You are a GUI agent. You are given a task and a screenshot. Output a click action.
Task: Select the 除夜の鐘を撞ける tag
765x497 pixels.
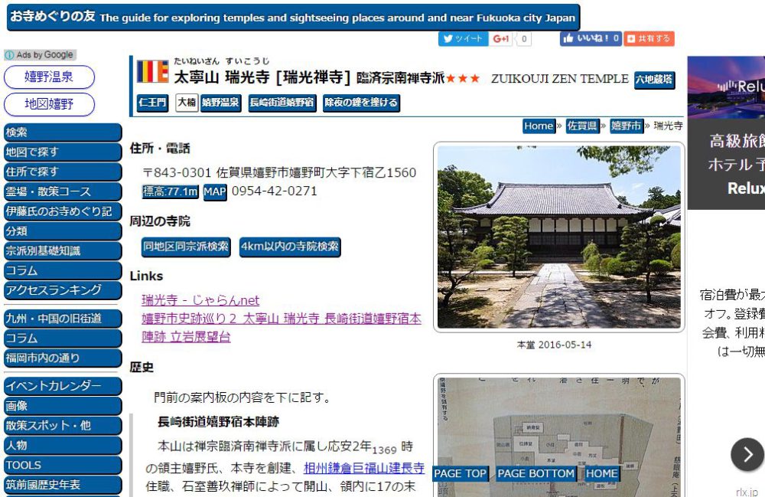pos(361,103)
